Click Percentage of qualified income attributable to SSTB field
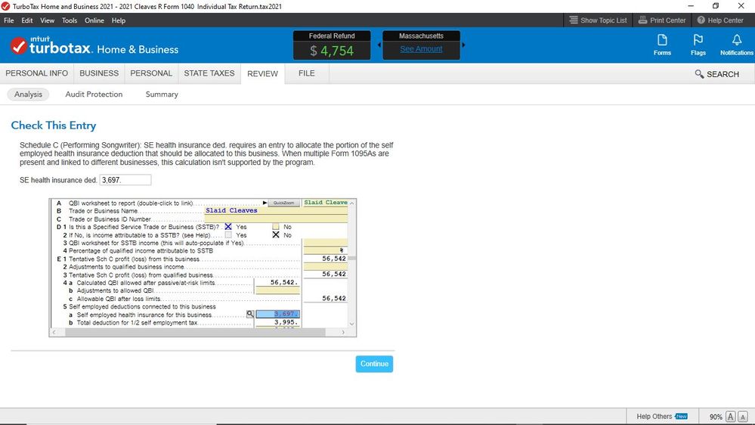This screenshot has height=425, width=755. pyautogui.click(x=326, y=250)
